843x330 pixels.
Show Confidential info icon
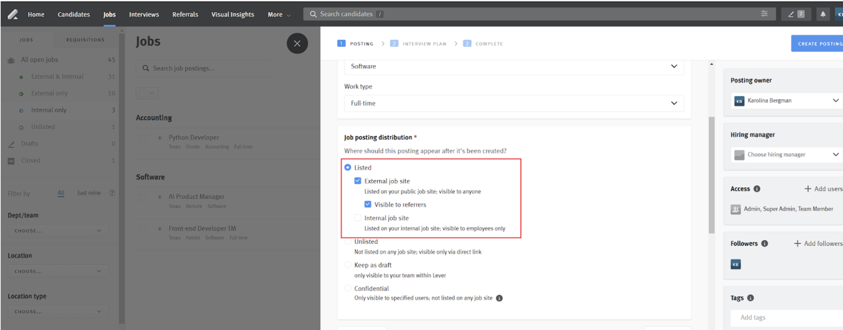pyautogui.click(x=499, y=298)
